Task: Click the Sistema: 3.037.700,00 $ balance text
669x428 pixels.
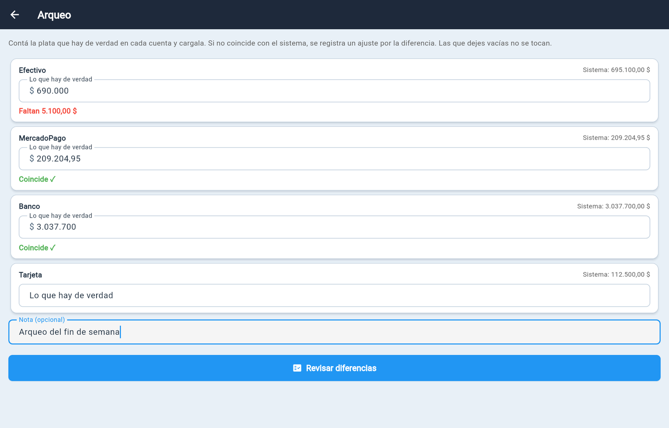Action: (x=614, y=206)
